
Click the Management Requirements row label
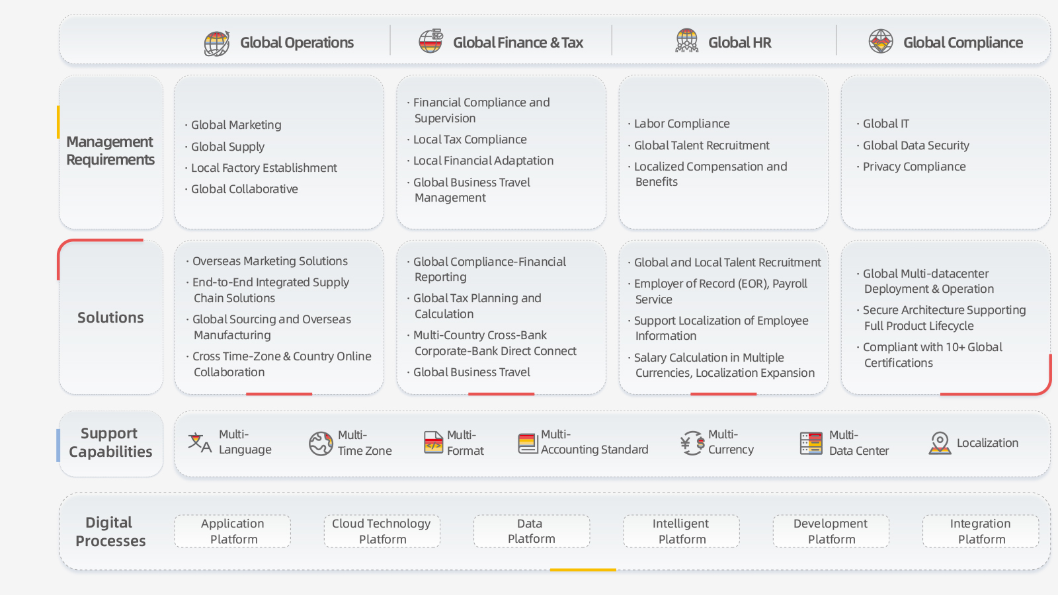pyautogui.click(x=110, y=151)
